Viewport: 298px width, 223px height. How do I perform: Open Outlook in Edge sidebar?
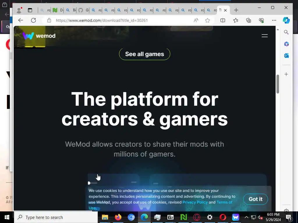tap(286, 55)
